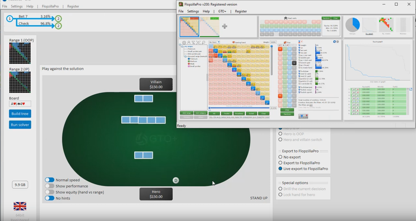This screenshot has height=221, width=416.
Task: Click the Build tree button
Action: pos(20,114)
